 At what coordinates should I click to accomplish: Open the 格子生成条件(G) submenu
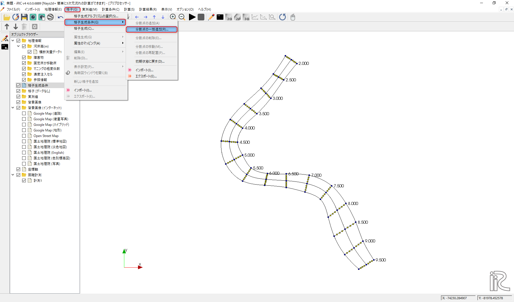click(95, 22)
